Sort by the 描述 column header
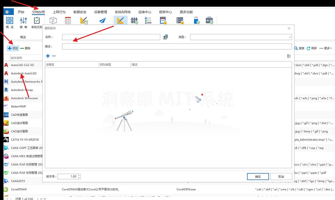Viewport: 335px width, 200px height. click(211, 64)
